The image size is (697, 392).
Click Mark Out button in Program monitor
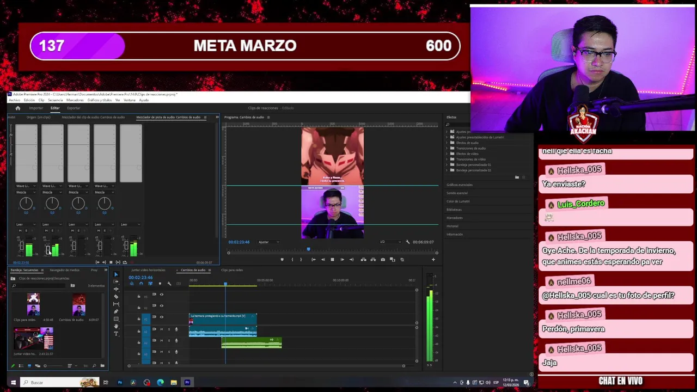click(301, 260)
